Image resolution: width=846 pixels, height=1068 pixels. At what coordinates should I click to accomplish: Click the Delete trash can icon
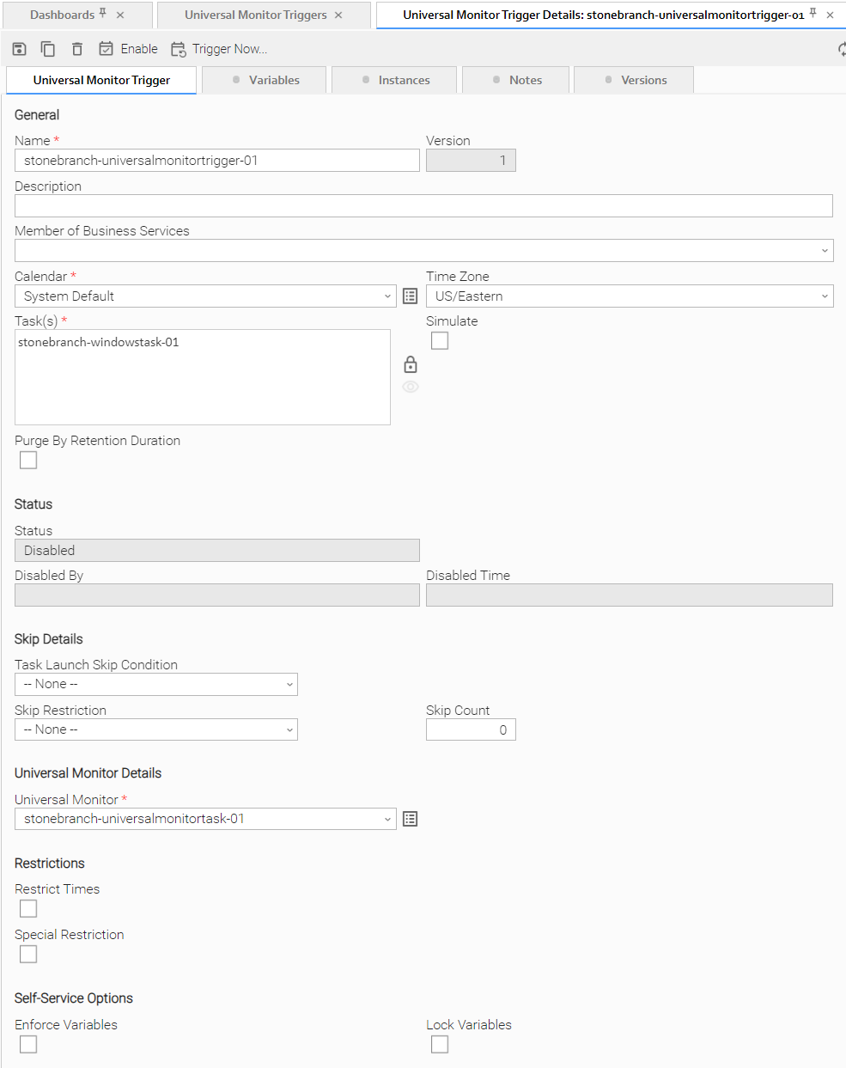[x=77, y=49]
